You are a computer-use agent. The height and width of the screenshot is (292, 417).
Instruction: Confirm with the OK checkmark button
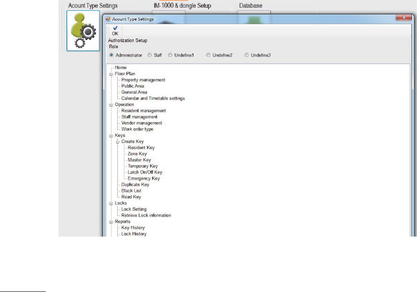click(115, 30)
